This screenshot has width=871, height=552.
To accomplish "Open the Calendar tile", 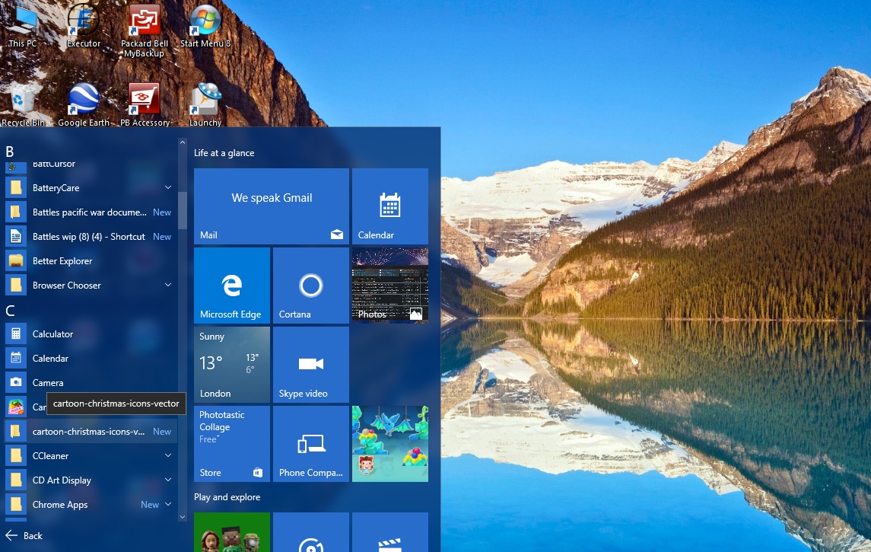I will click(390, 206).
